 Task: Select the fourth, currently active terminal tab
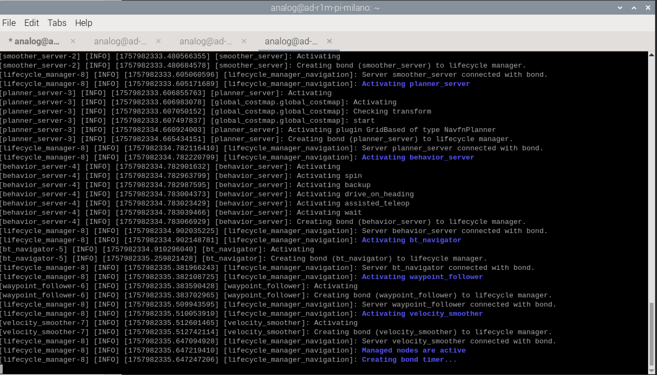(291, 41)
